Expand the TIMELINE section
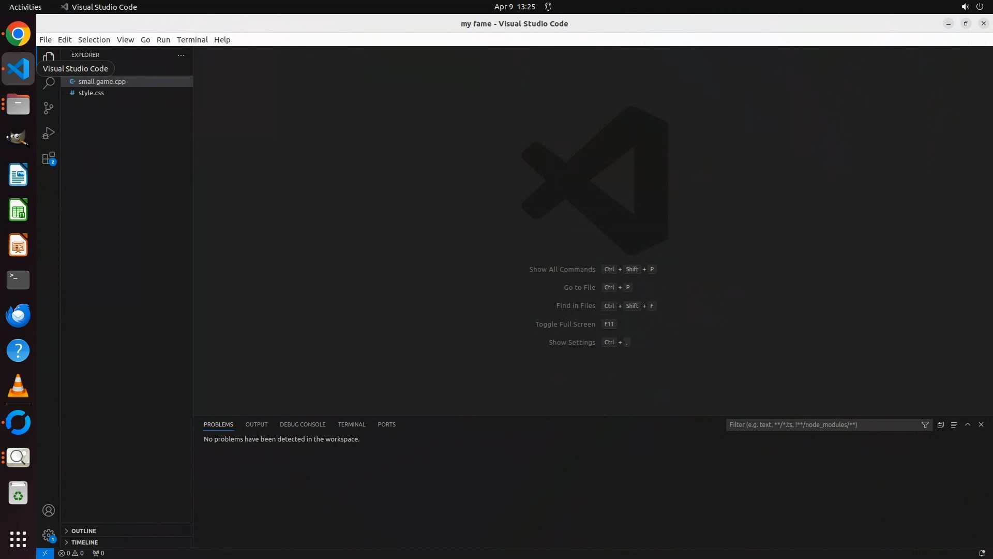The height and width of the screenshot is (559, 993). point(84,542)
